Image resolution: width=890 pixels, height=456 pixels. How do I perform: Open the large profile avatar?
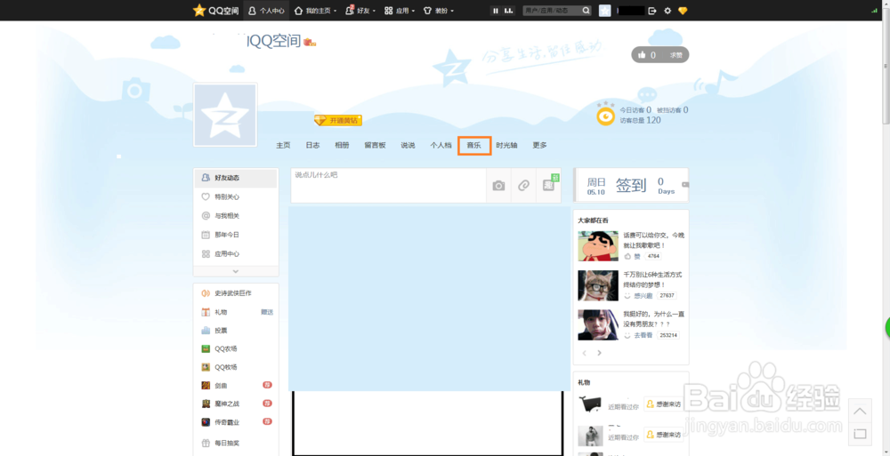(225, 116)
